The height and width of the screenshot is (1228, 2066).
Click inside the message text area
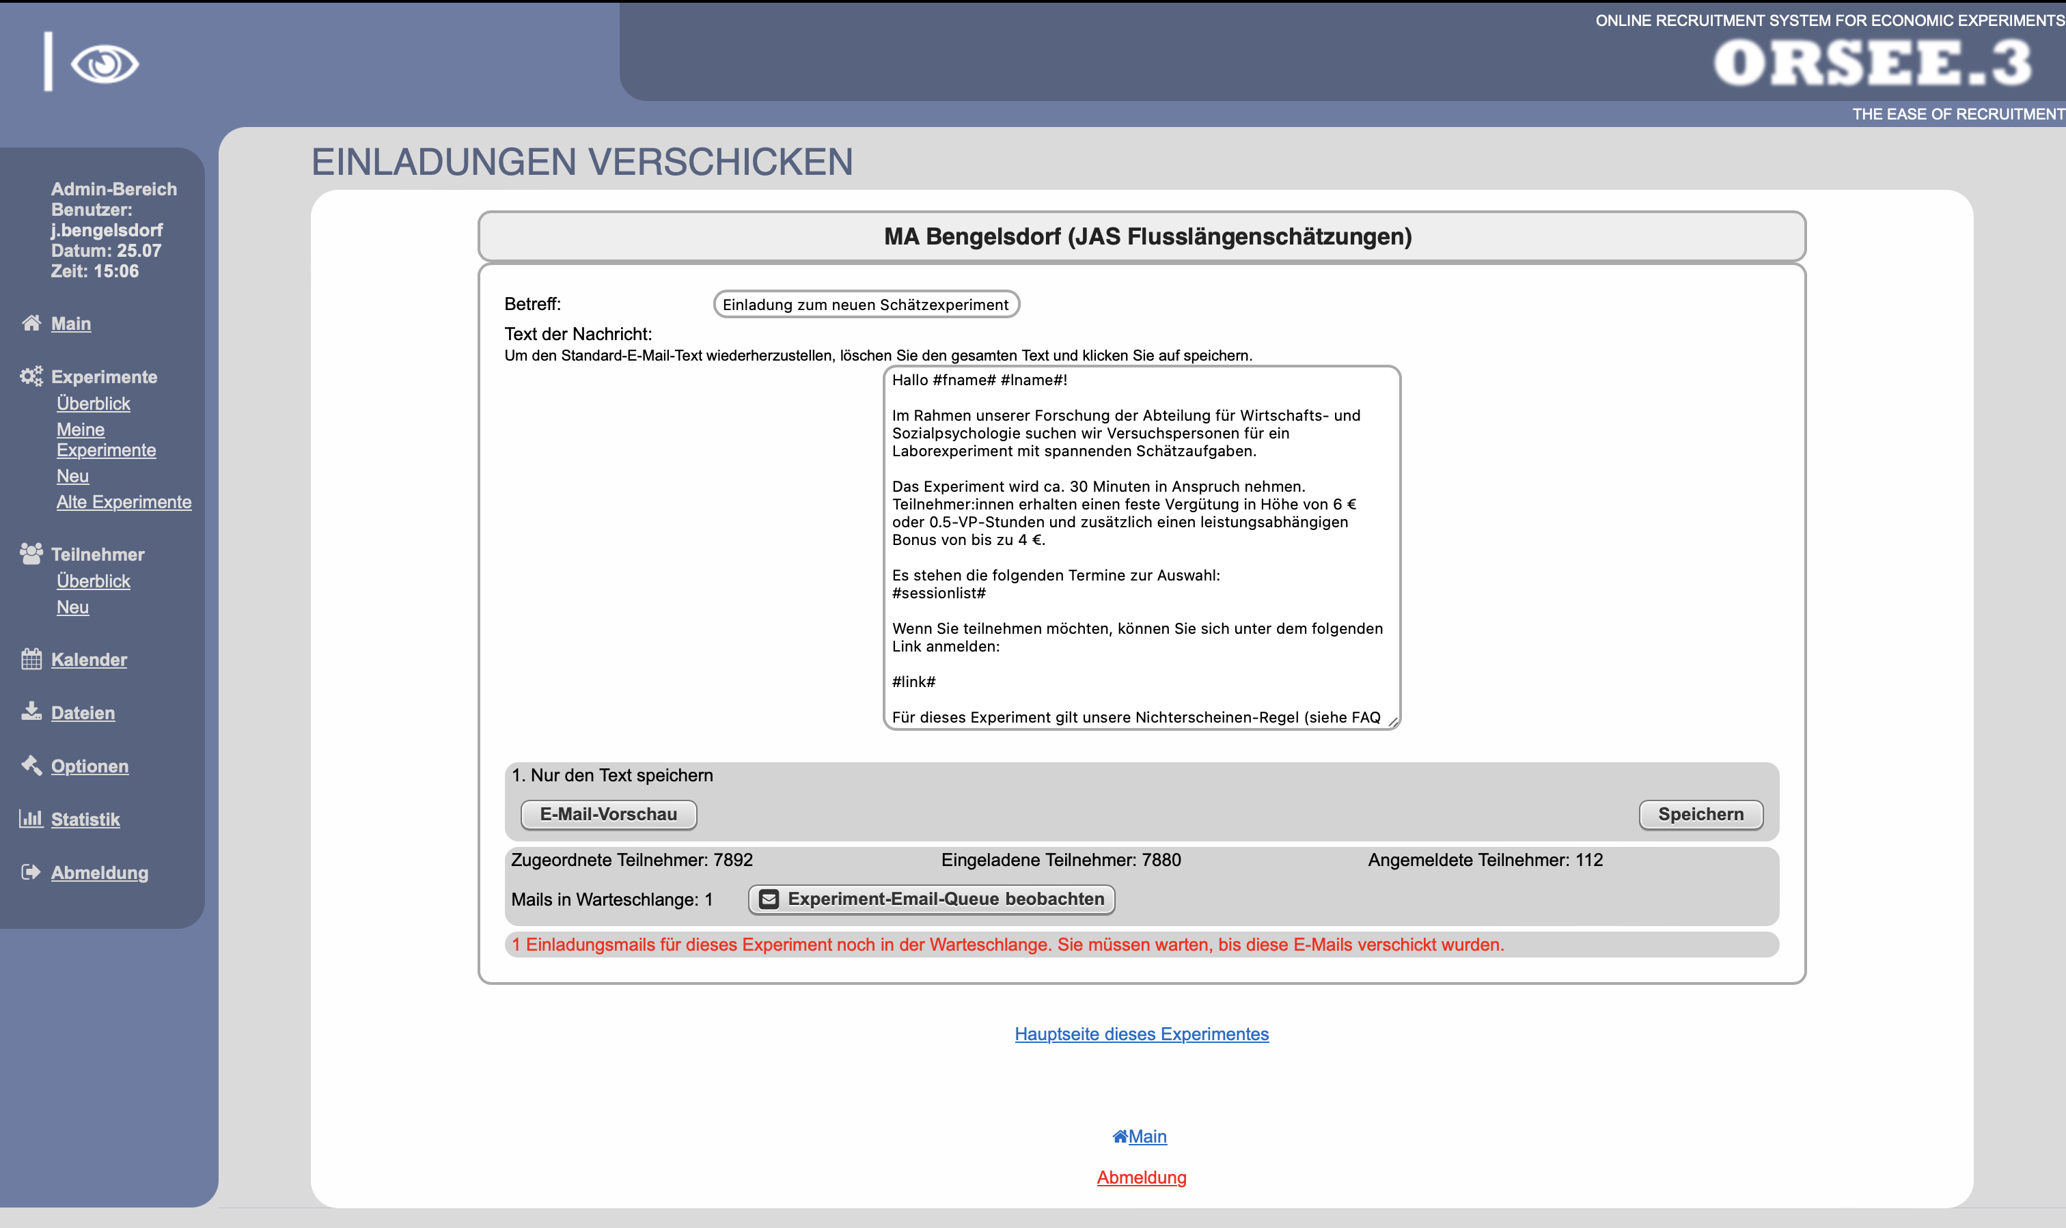tap(1141, 550)
